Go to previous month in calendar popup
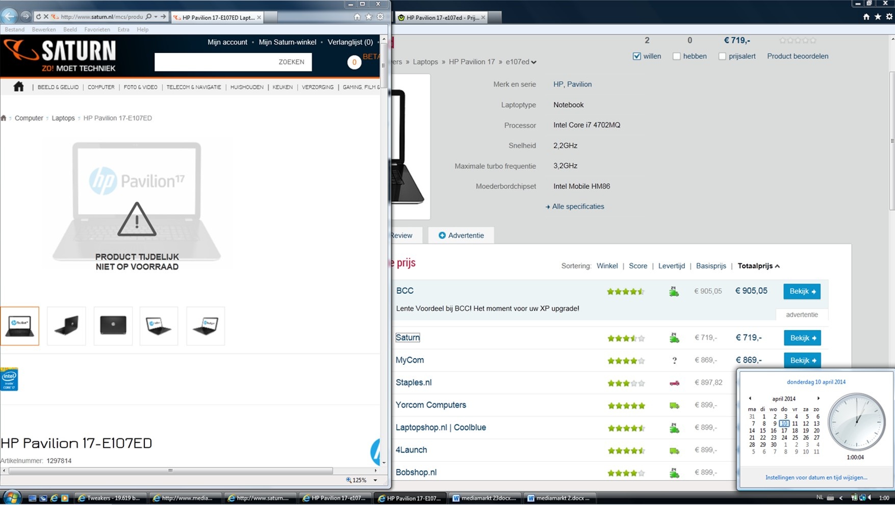 click(x=750, y=398)
